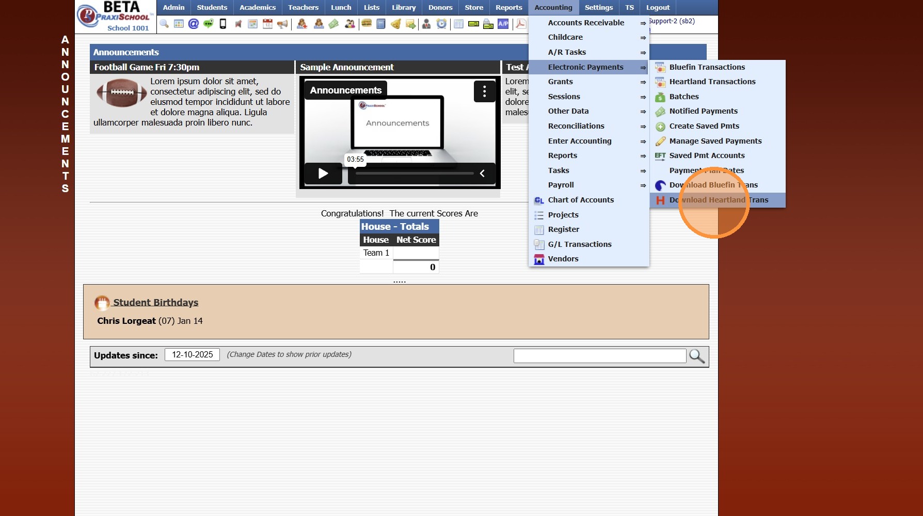The image size is (923, 516).
Task: Select Saved Pmt Accounts
Action: [x=718, y=155]
